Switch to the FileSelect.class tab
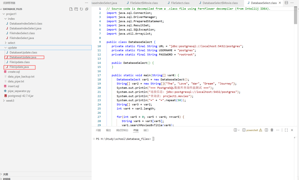Screen dimensions: 299x180 pos(180,3)
